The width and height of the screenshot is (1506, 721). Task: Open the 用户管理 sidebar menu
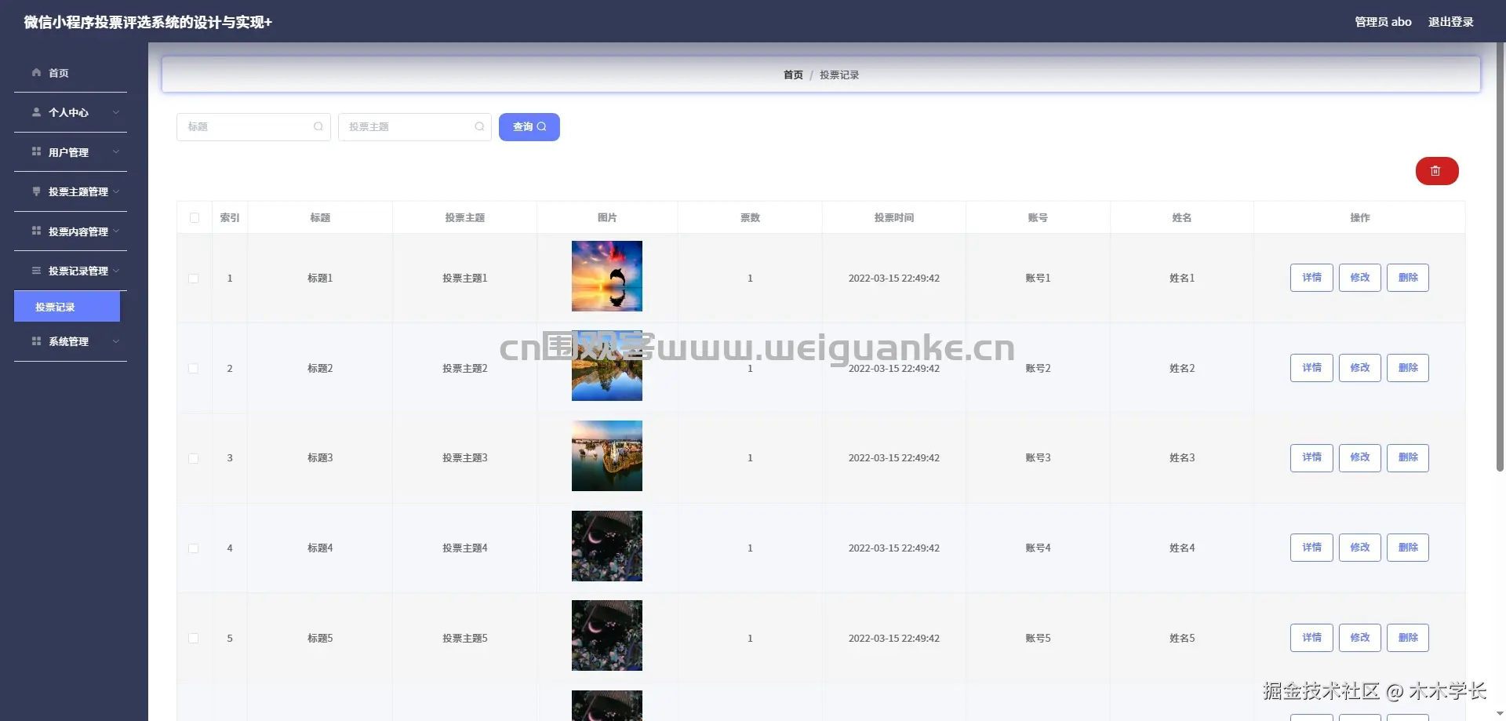point(71,152)
